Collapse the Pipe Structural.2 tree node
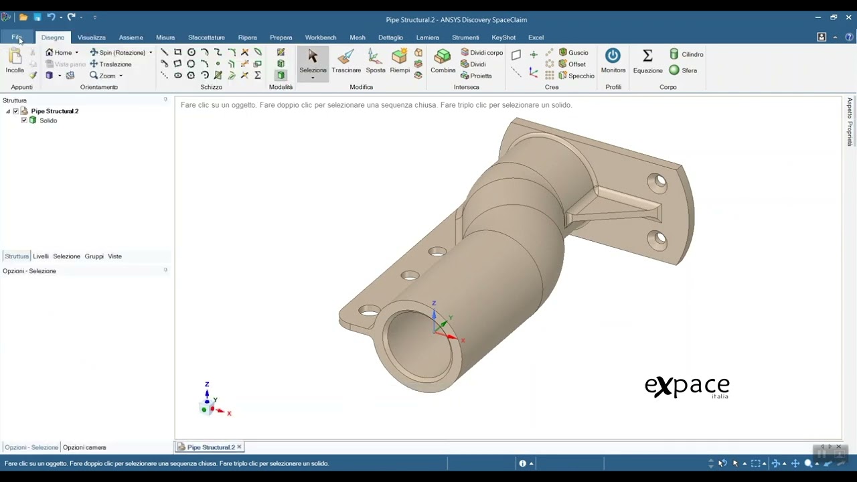 [x=8, y=111]
